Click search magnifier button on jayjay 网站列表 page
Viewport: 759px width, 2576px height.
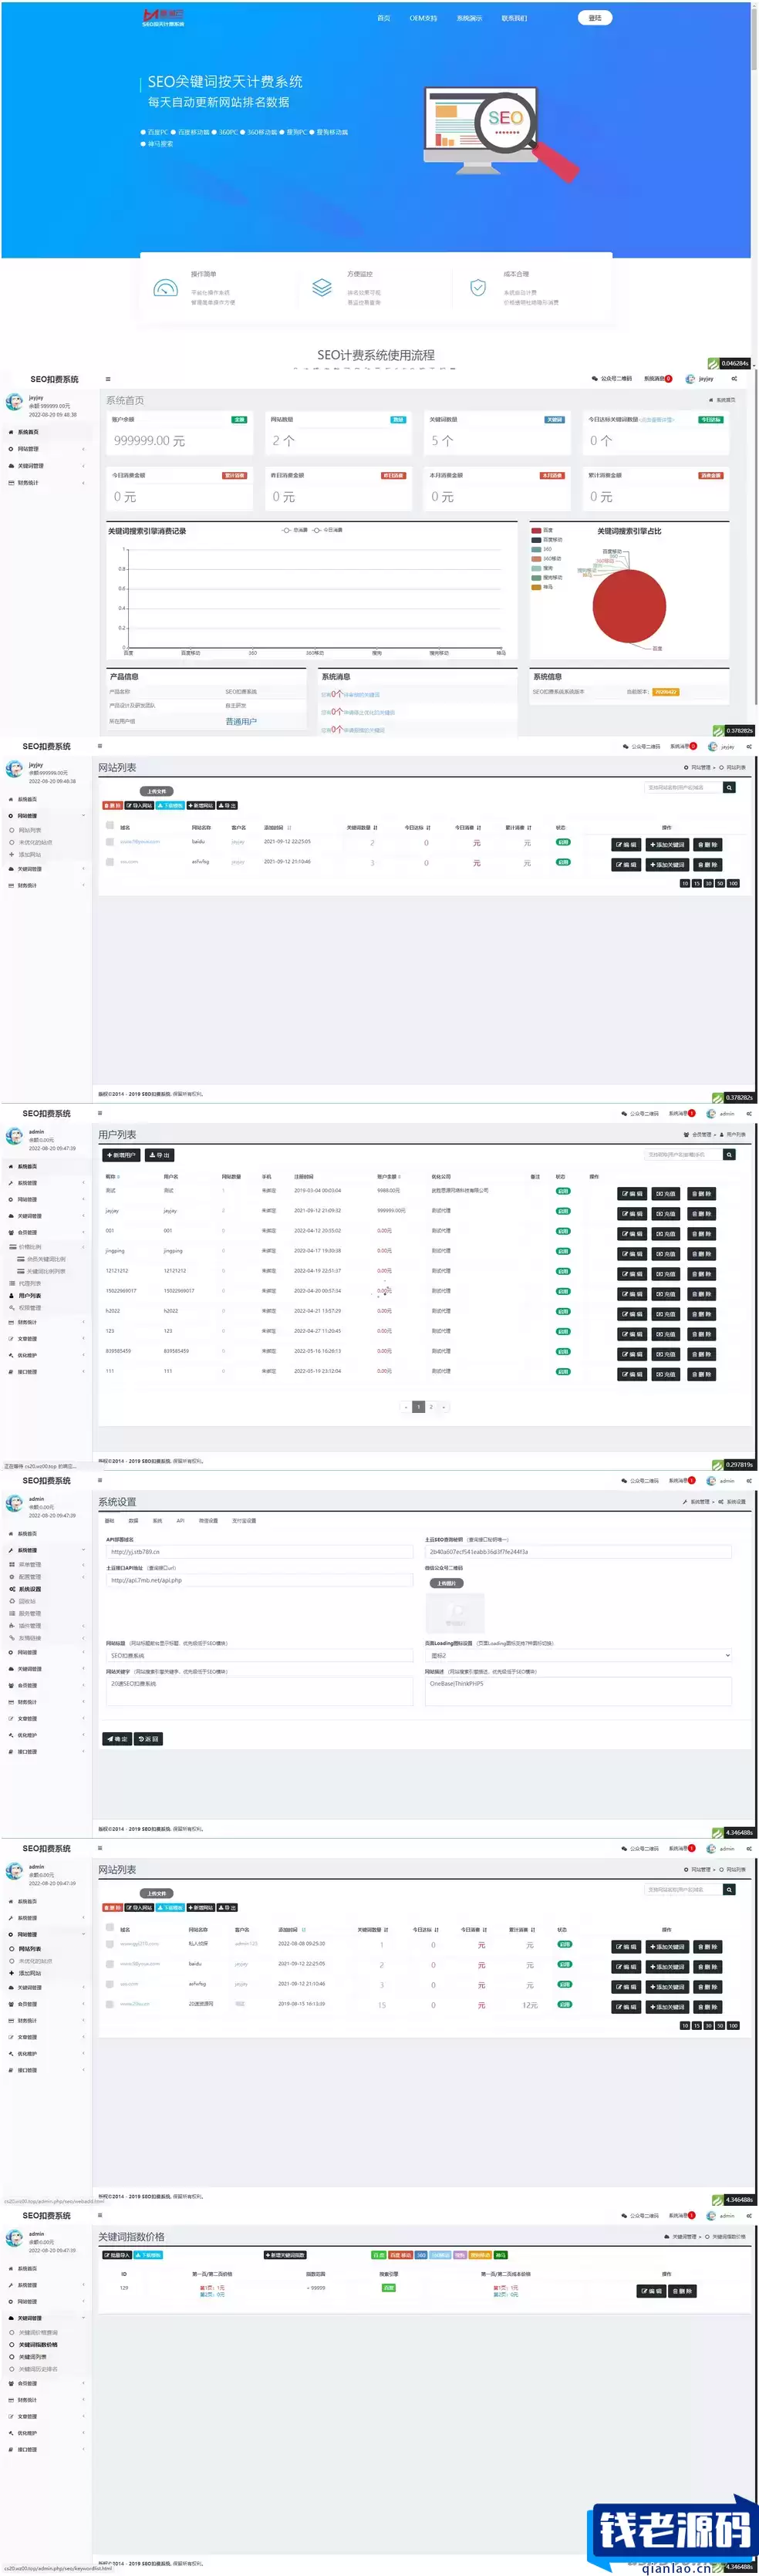[730, 788]
